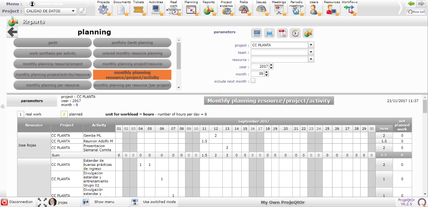Click the back arrow beside planning
The width and height of the screenshot is (428, 207).
point(12,32)
